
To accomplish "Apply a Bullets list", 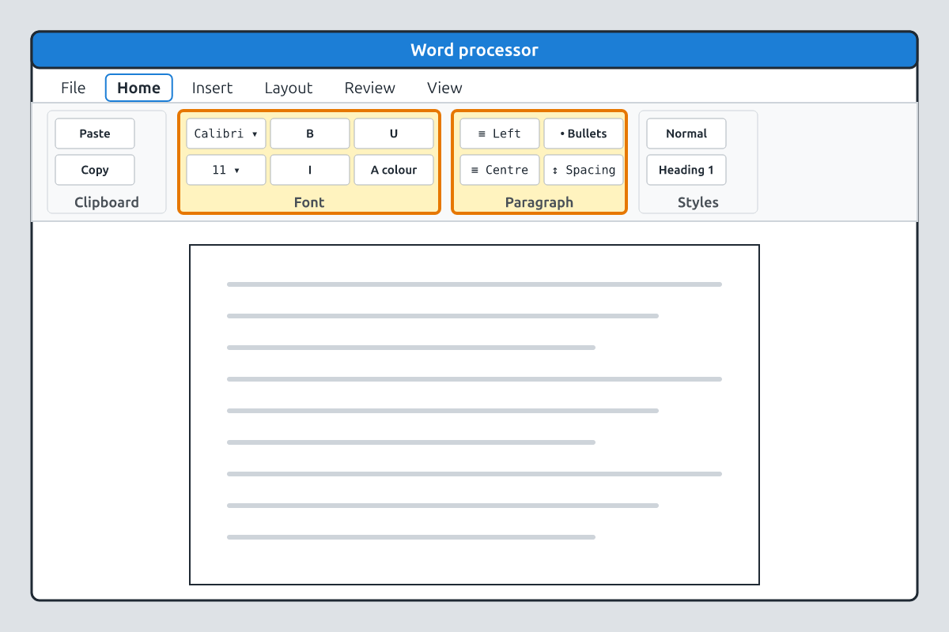I will pos(584,134).
